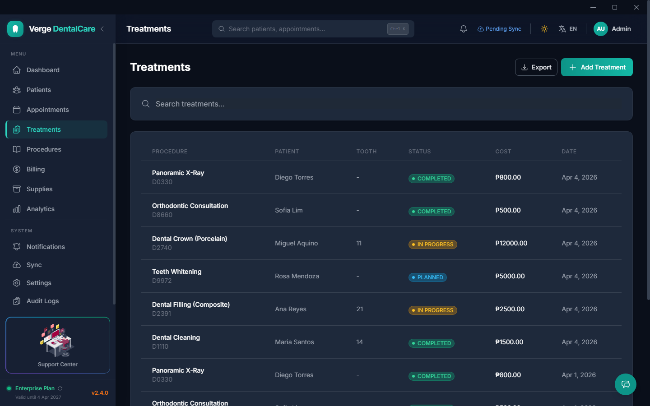Click patient Rosa Mendoza
Screen dimensions: 650x406
pos(297,276)
